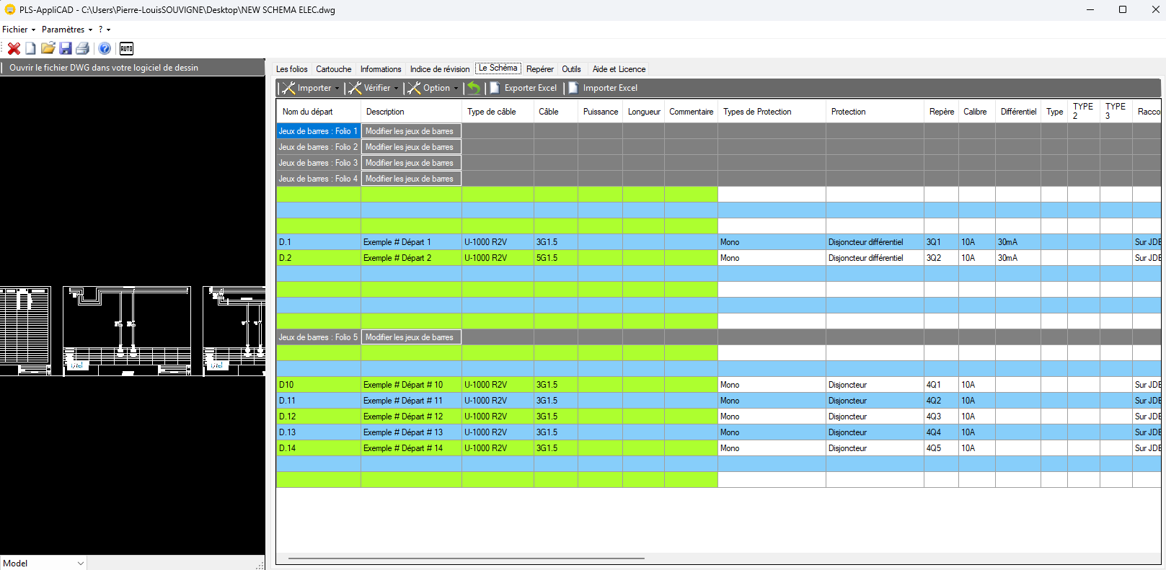Viewport: 1166px width, 570px height.
Task: Open the Paramètres menu
Action: (67, 30)
